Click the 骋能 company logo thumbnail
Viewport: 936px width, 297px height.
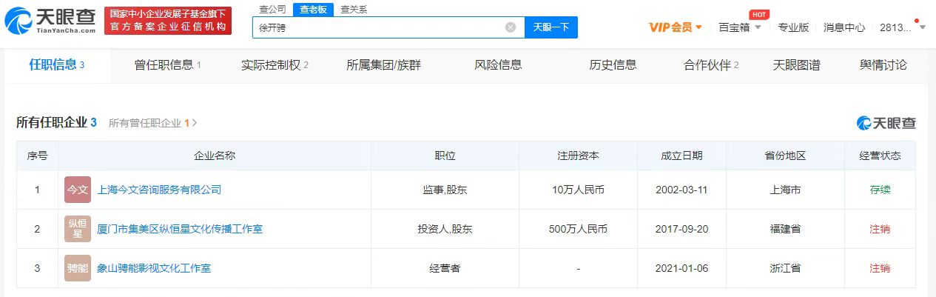tap(78, 268)
